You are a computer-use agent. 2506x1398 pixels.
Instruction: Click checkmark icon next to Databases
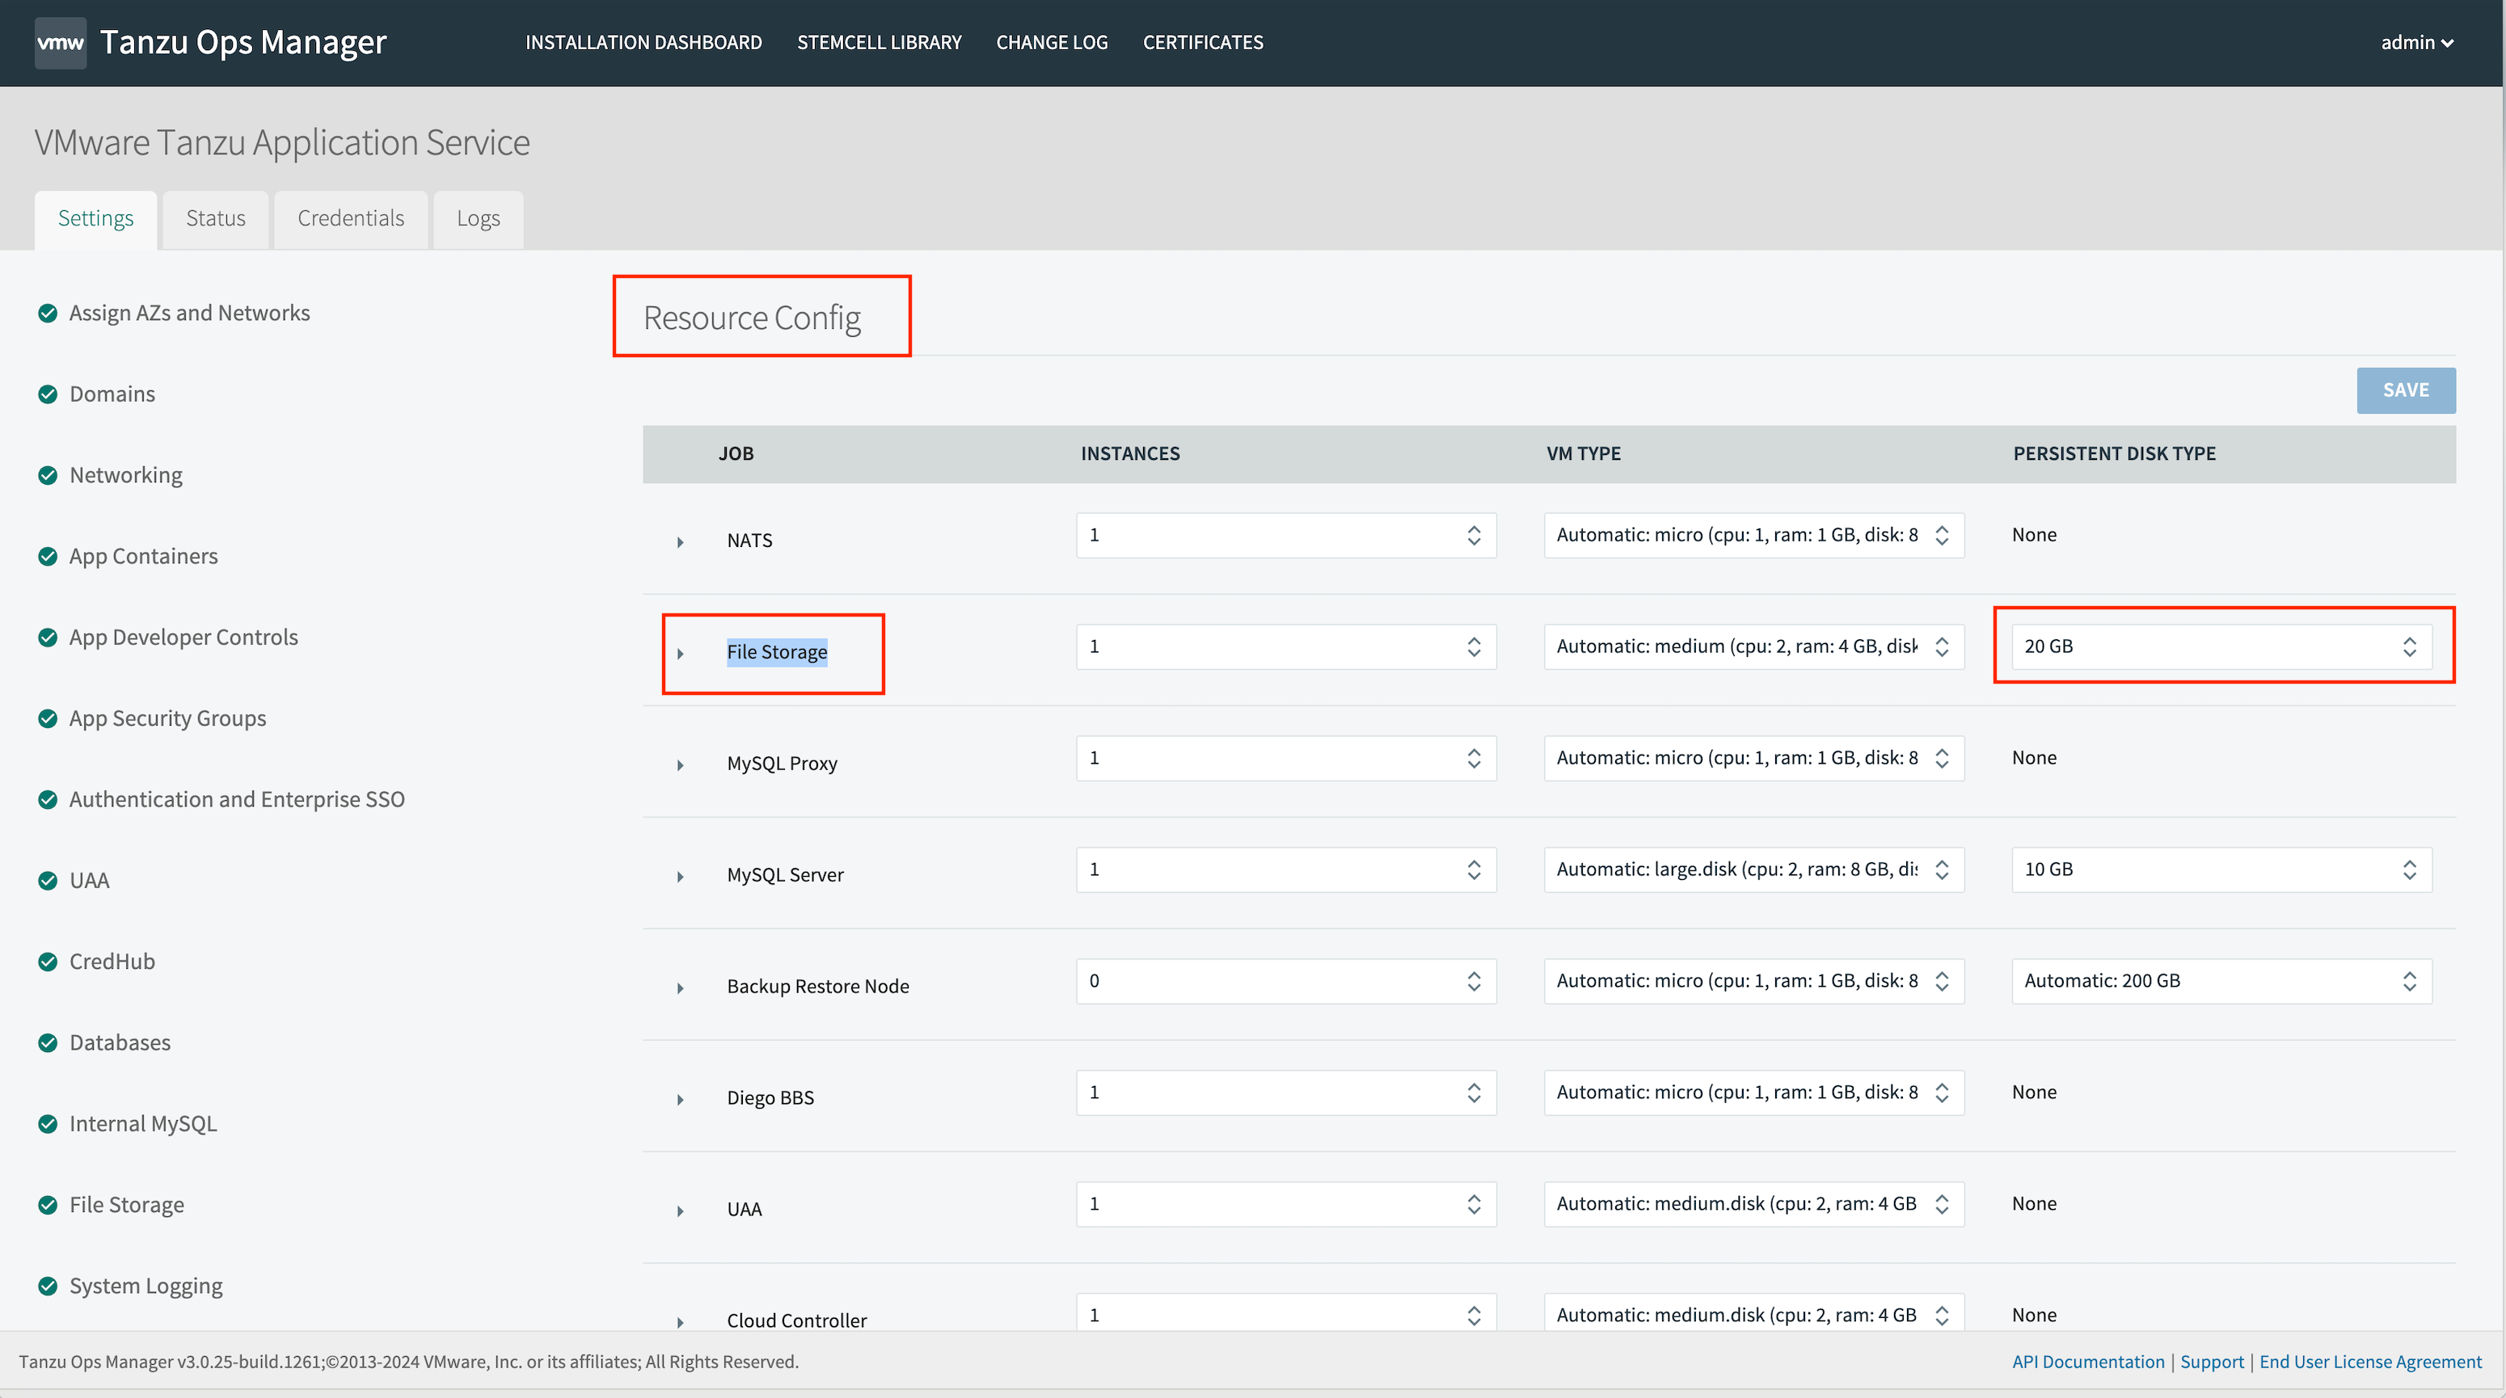pyautogui.click(x=48, y=1042)
